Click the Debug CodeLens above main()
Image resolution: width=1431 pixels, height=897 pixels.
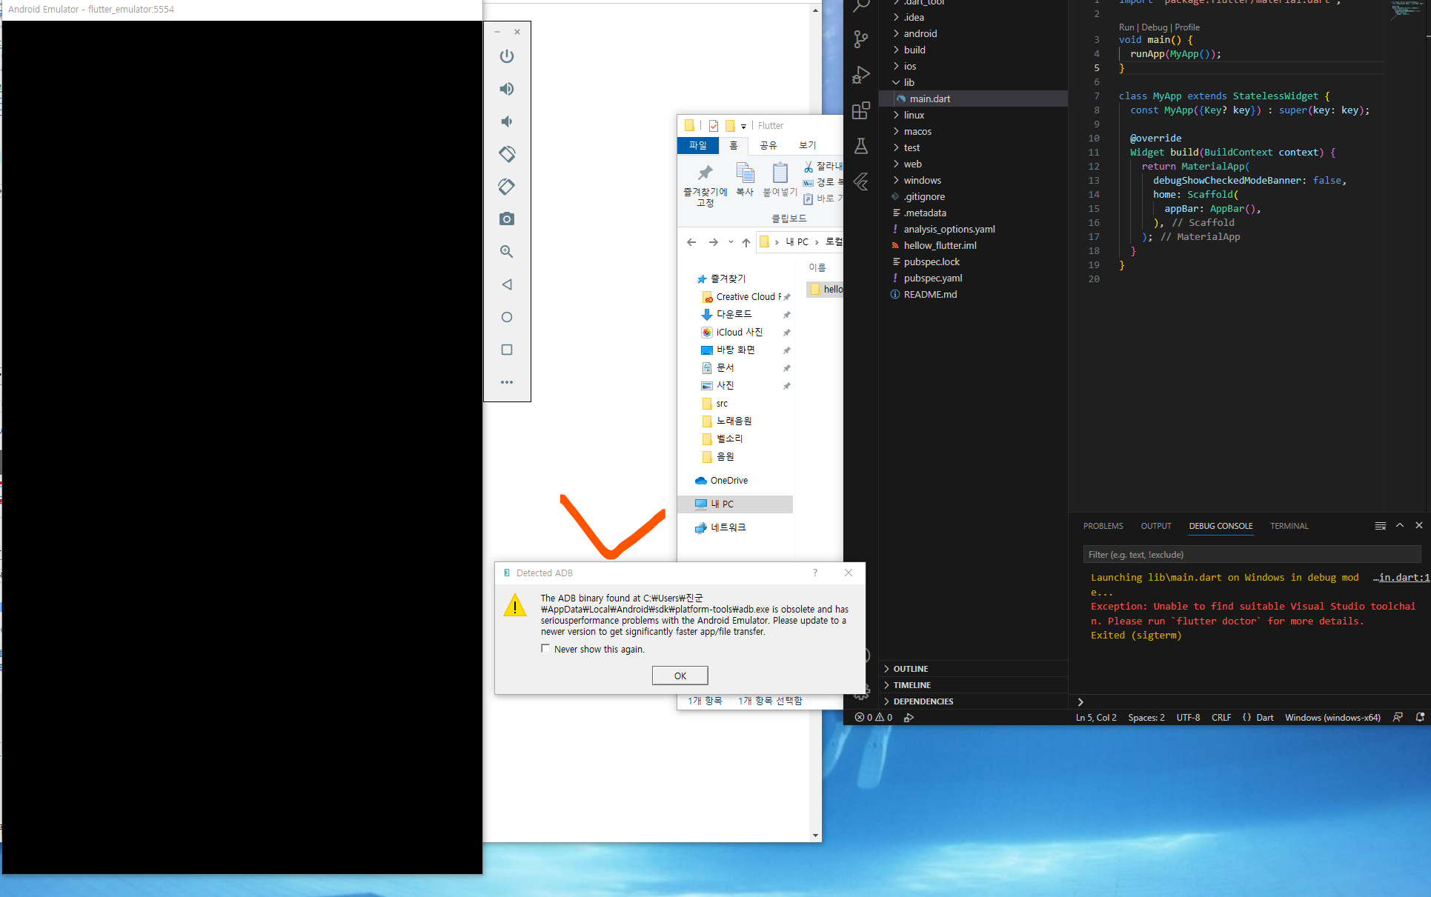[1155, 27]
